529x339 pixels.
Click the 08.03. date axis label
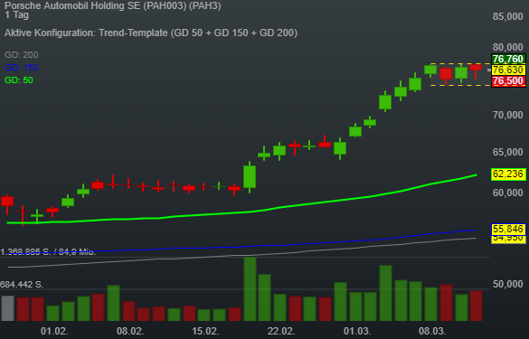(432, 331)
